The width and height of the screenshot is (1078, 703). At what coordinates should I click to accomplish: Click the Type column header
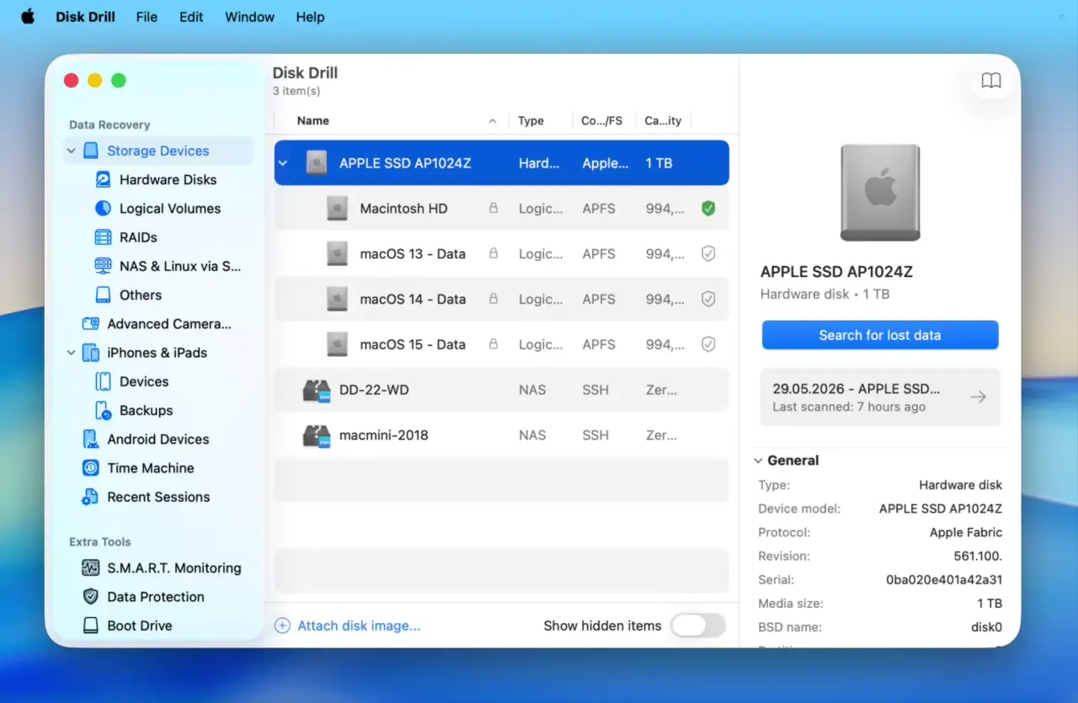coord(531,120)
